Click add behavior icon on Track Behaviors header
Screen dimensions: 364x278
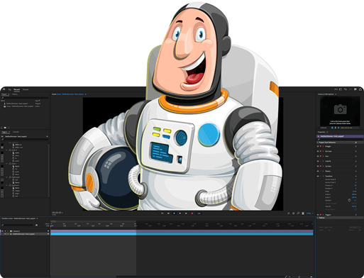[x=355, y=143]
